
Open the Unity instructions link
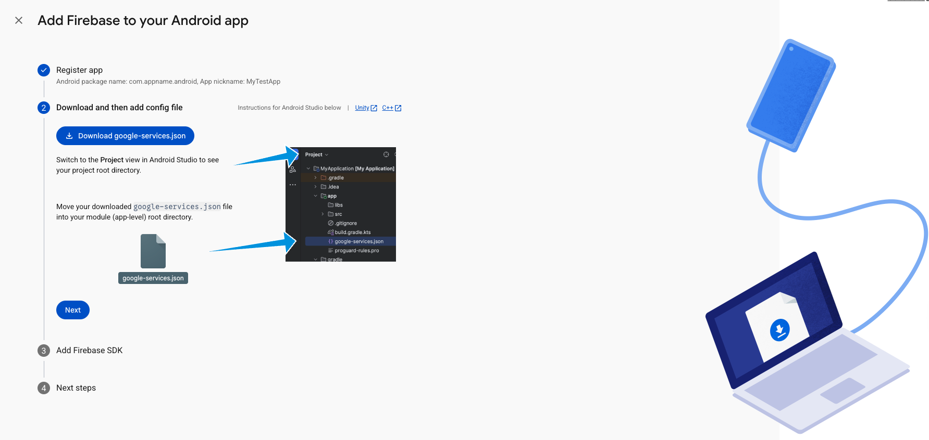pos(362,108)
